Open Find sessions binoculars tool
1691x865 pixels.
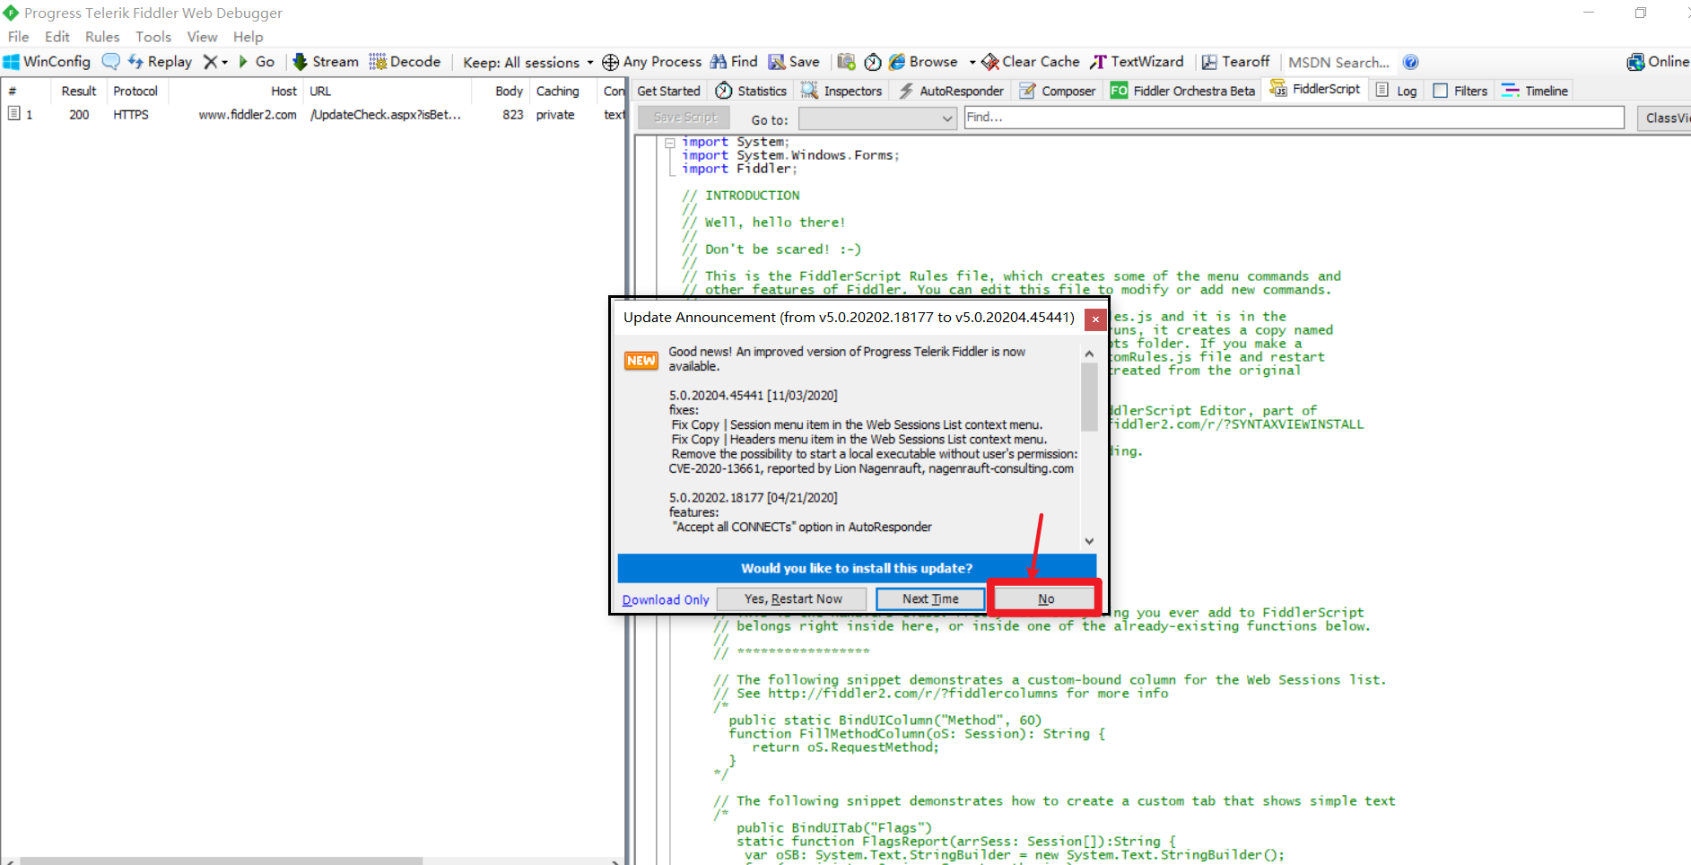point(734,62)
